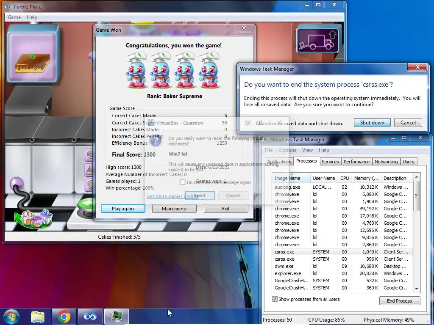434x325 pixels.
Task: Open the Get More Games Online link
Action: (173, 196)
